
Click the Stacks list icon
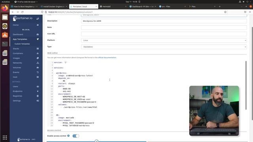[x=38, y=49]
